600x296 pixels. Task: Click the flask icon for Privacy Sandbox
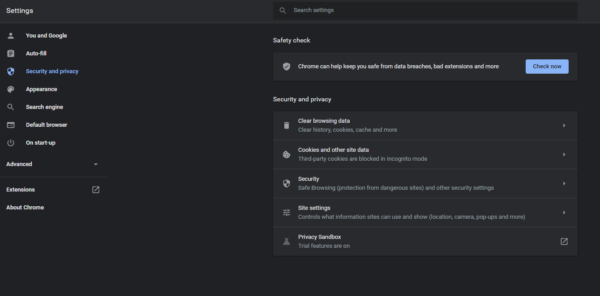point(287,242)
